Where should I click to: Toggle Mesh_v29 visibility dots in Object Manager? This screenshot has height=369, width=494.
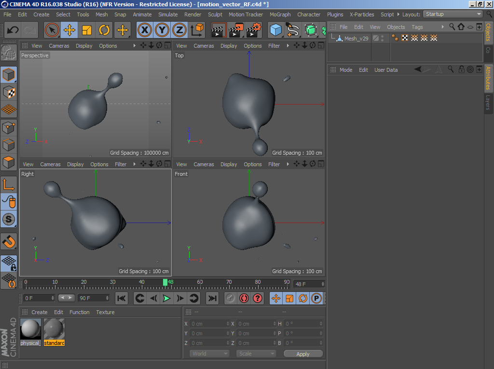click(x=383, y=38)
